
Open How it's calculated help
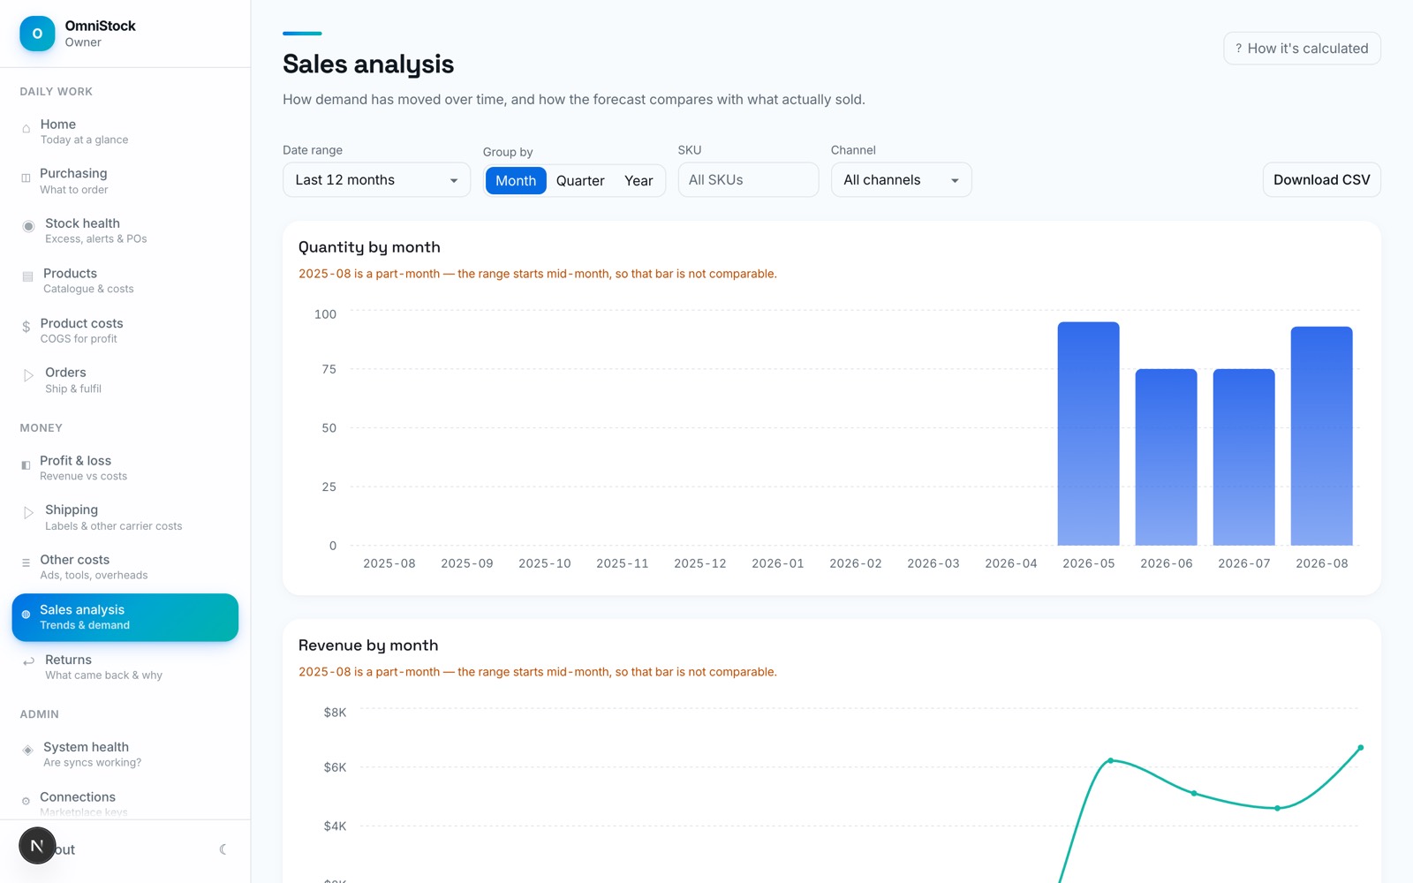(x=1302, y=49)
